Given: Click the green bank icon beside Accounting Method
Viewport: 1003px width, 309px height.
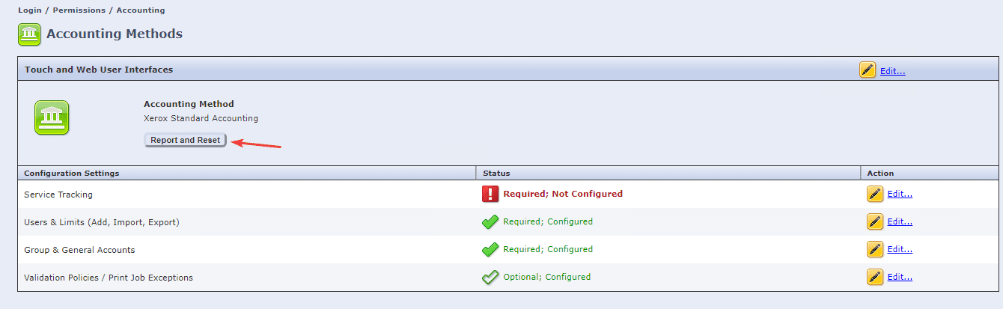Looking at the screenshot, I should [x=52, y=118].
